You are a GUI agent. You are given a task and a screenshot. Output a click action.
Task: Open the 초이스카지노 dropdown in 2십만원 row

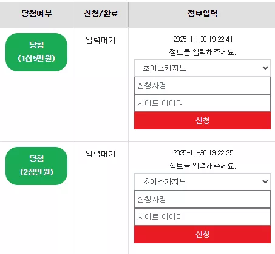pyautogui.click(x=202, y=182)
